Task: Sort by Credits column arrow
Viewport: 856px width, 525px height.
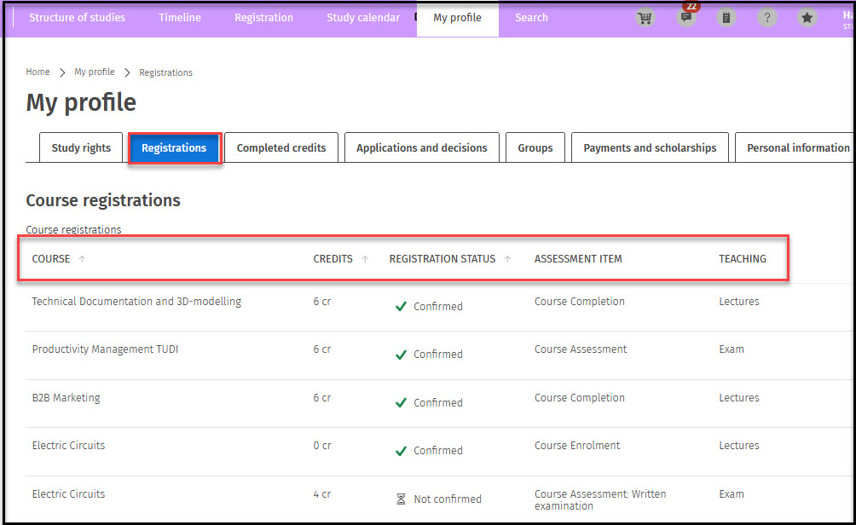Action: pos(365,259)
